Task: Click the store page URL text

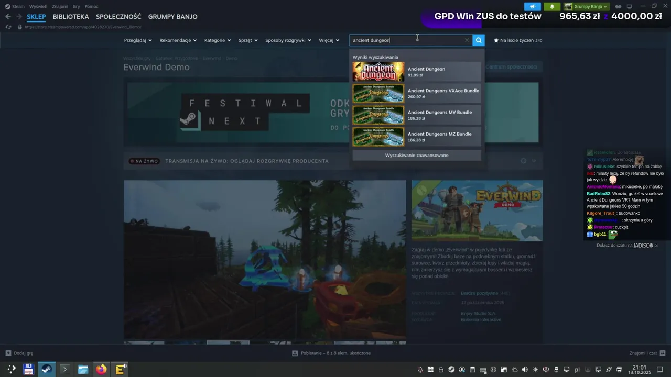Action: pos(83,27)
